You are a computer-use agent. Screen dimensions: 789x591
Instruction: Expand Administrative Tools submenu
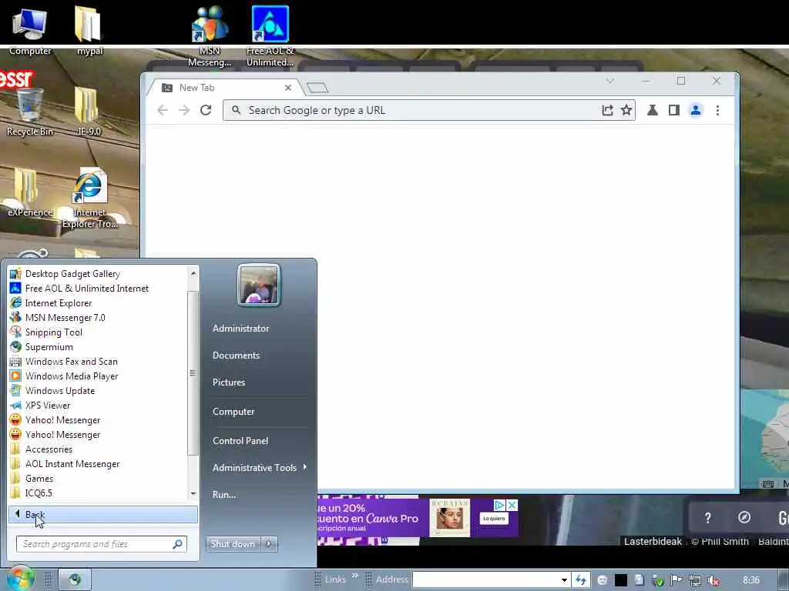(259, 467)
